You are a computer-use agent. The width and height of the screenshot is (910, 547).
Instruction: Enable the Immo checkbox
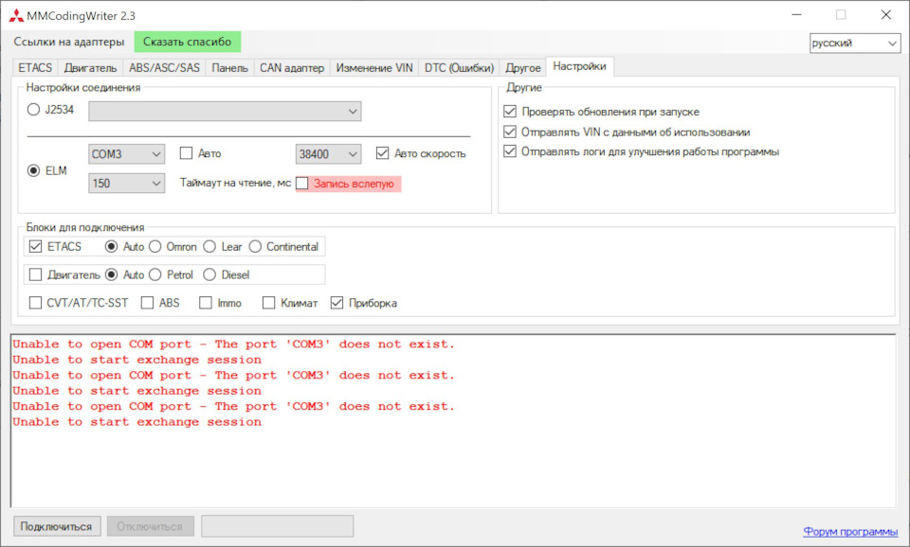[x=206, y=303]
